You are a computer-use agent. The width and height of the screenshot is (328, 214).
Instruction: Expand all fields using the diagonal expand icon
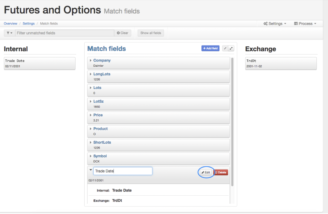[x=231, y=48]
